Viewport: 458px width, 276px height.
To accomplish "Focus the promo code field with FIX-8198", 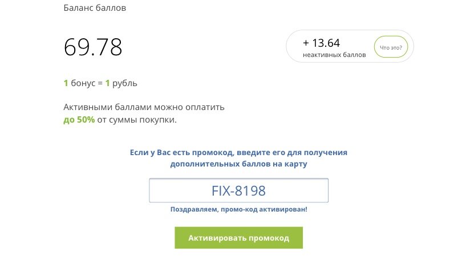I will pos(238,190).
